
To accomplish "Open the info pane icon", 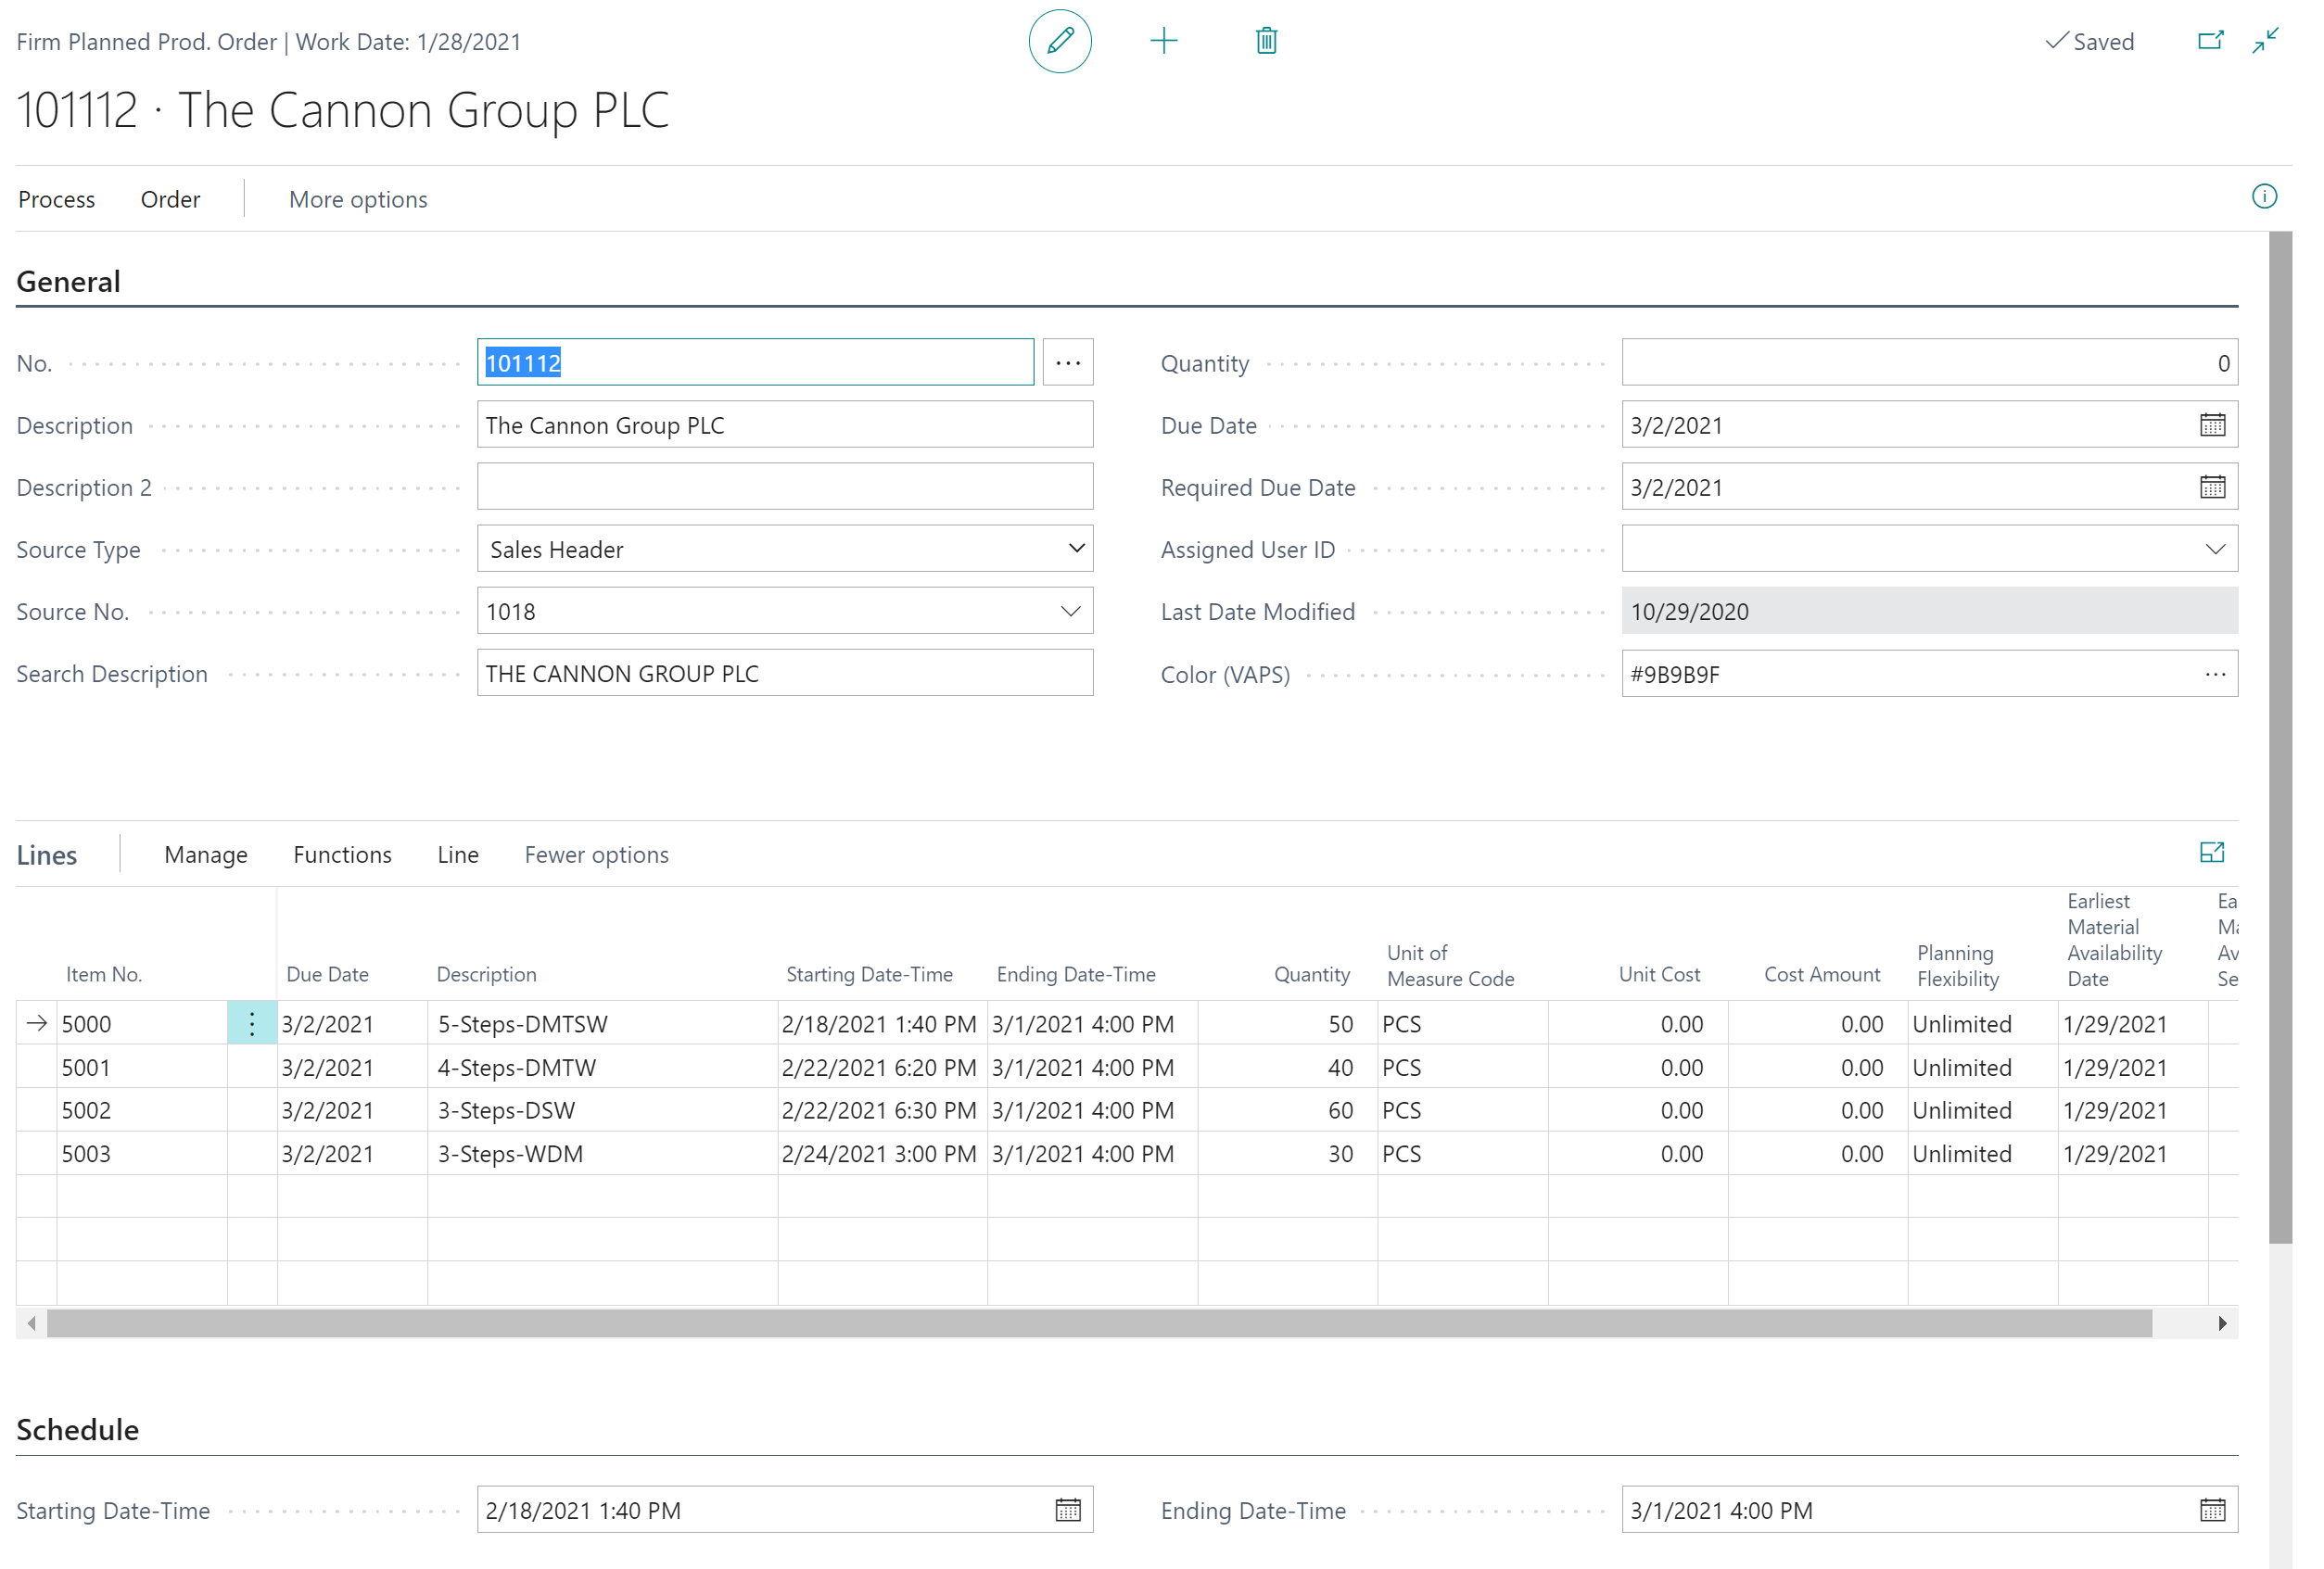I will click(x=2265, y=197).
